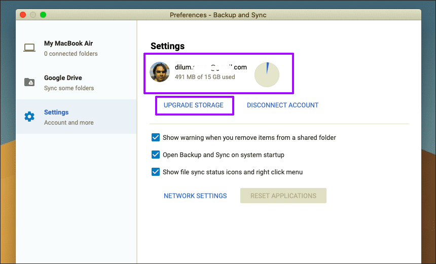Select Settings Account and more tab
Screen dimensions: 436x264
tap(76, 117)
